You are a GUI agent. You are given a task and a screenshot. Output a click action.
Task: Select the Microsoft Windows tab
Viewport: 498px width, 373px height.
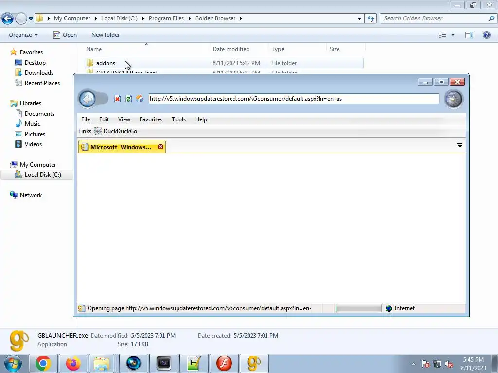point(121,147)
